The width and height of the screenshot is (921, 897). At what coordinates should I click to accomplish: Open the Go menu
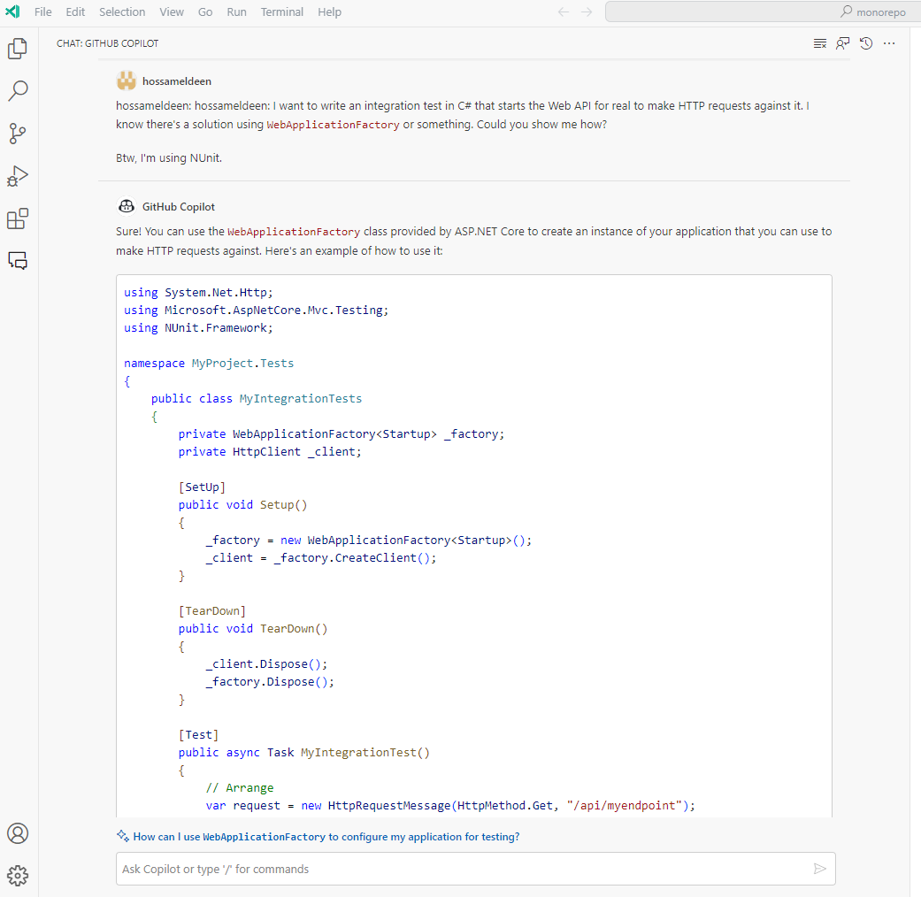[x=205, y=11]
